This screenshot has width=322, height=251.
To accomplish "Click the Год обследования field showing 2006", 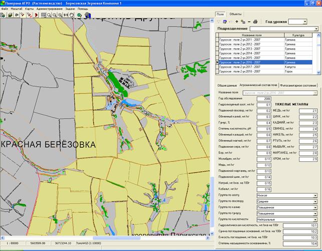I will pos(264,99).
